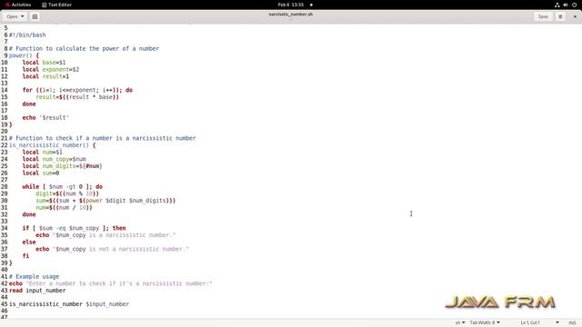Click the network status icon

[557, 5]
